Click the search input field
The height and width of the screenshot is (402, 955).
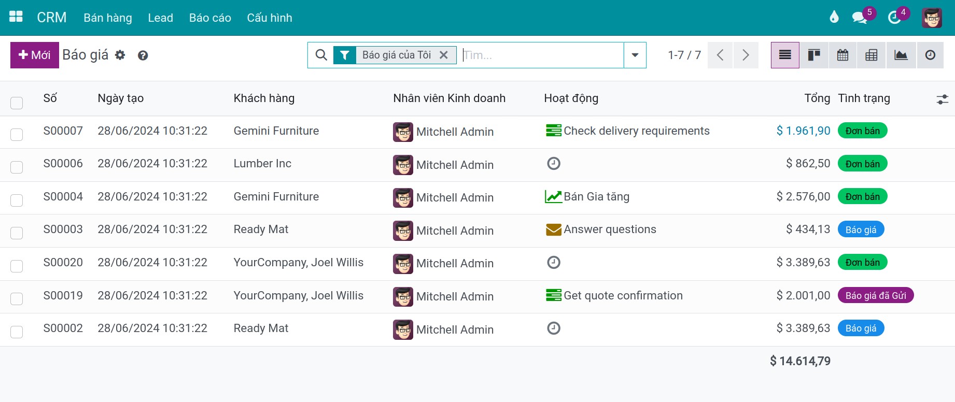point(542,55)
